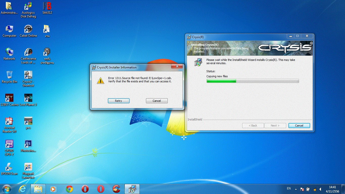Click the volume speaker tray icon
Viewport: 345px width, 194px height.
320,189
